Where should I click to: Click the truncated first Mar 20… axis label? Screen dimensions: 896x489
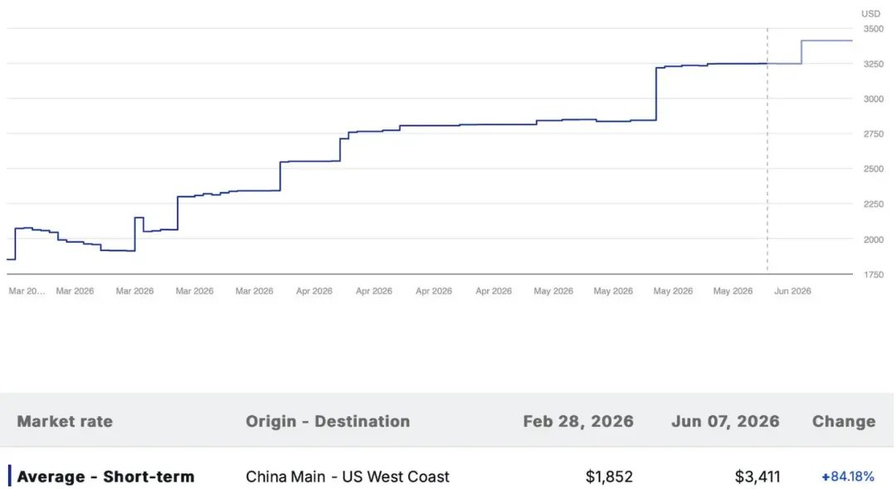point(27,291)
